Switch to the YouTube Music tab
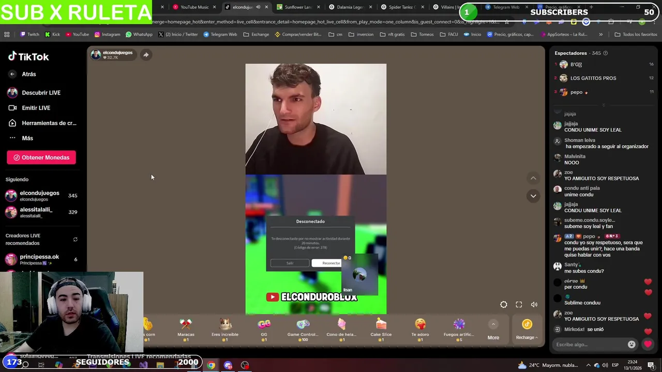 (x=191, y=7)
